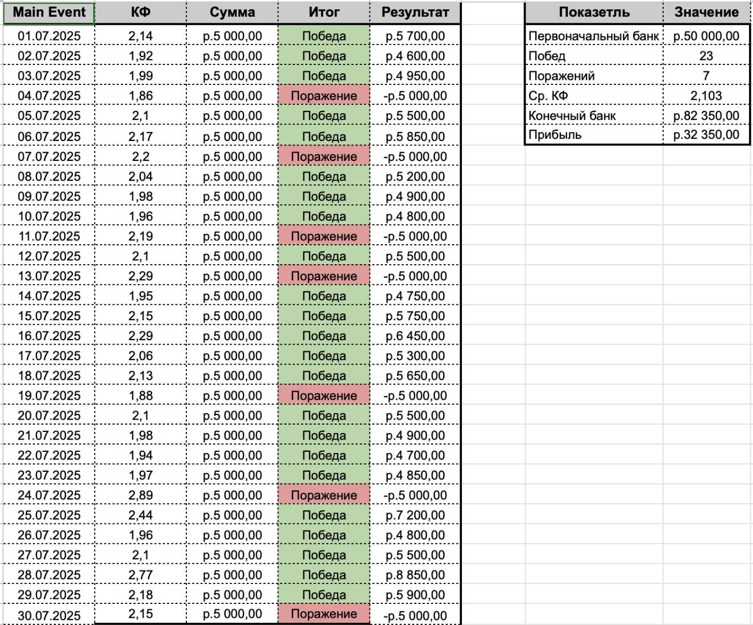The image size is (753, 625).
Task: Click the green Победа cell for 25.07.2025
Action: [x=324, y=515]
